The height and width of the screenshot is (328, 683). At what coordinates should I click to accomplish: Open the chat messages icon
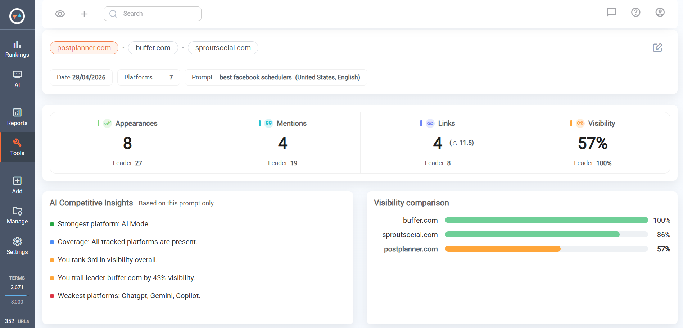point(611,12)
